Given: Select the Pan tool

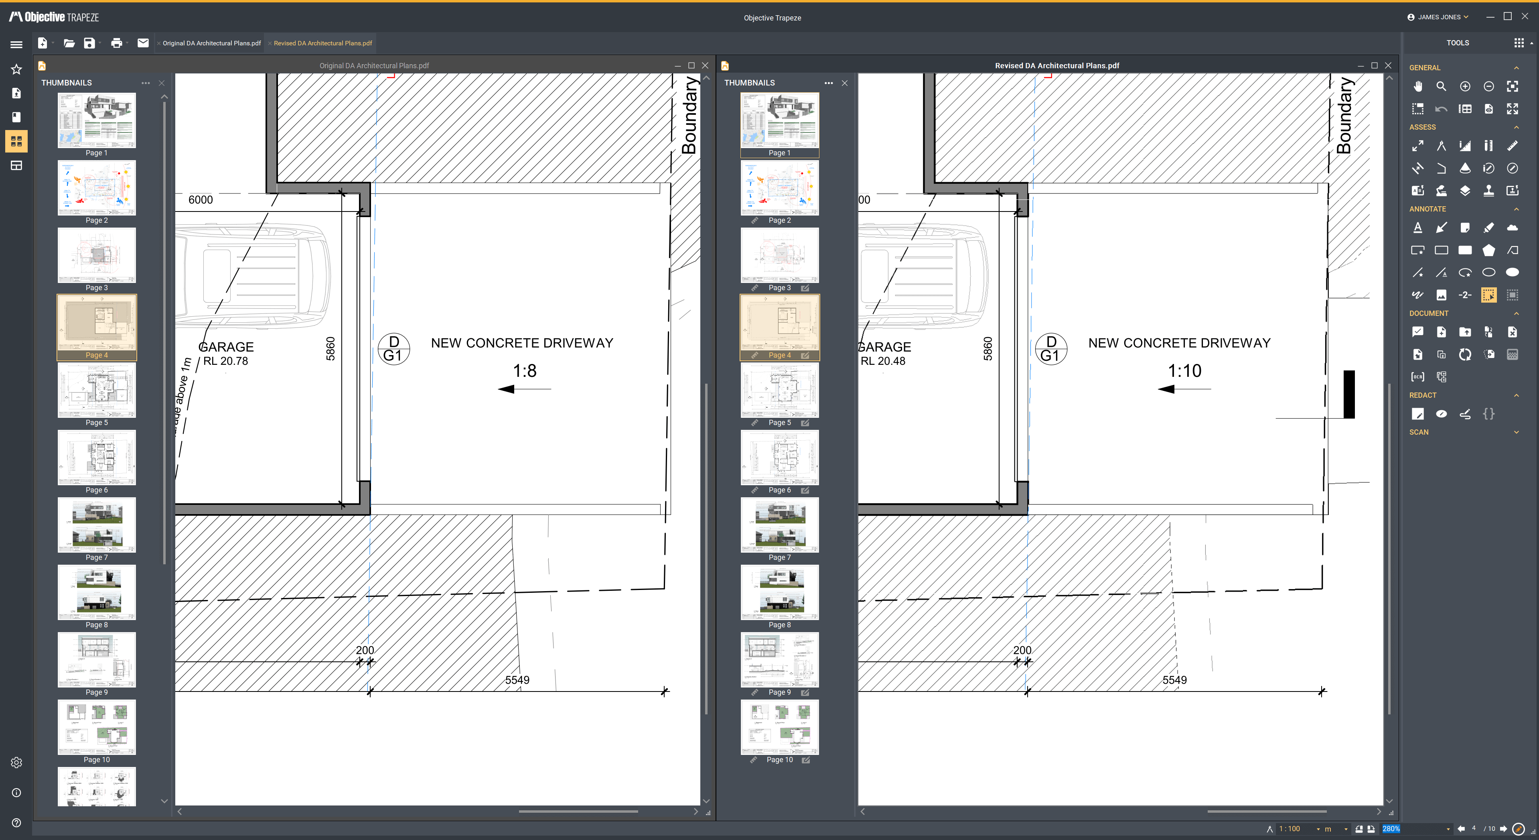Looking at the screenshot, I should 1418,86.
